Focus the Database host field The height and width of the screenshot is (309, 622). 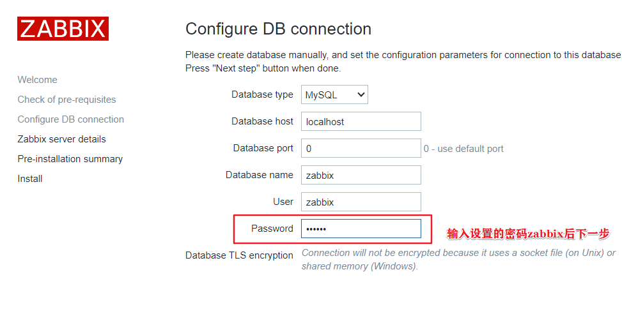click(361, 121)
